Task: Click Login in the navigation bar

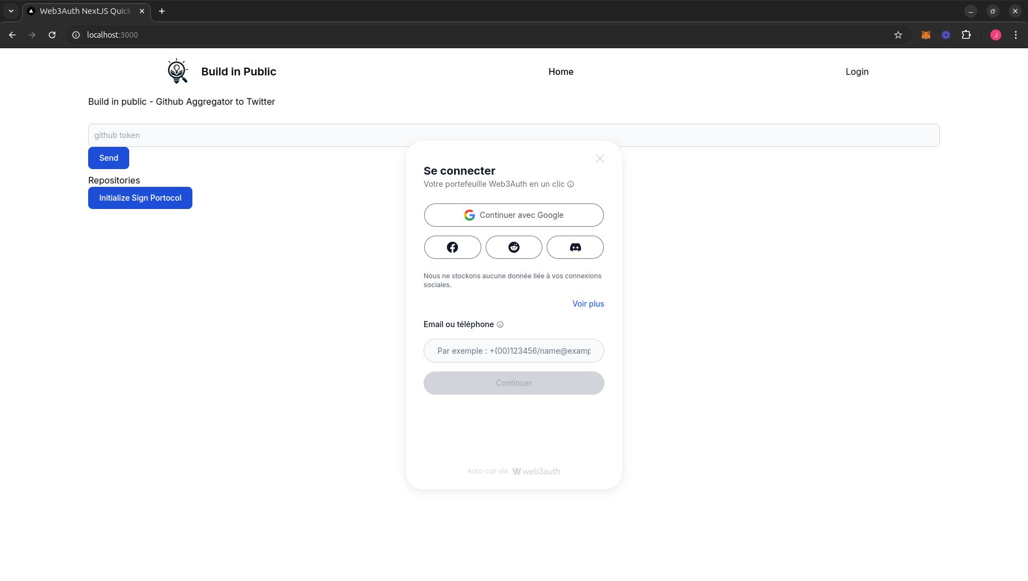Action: coord(857,72)
